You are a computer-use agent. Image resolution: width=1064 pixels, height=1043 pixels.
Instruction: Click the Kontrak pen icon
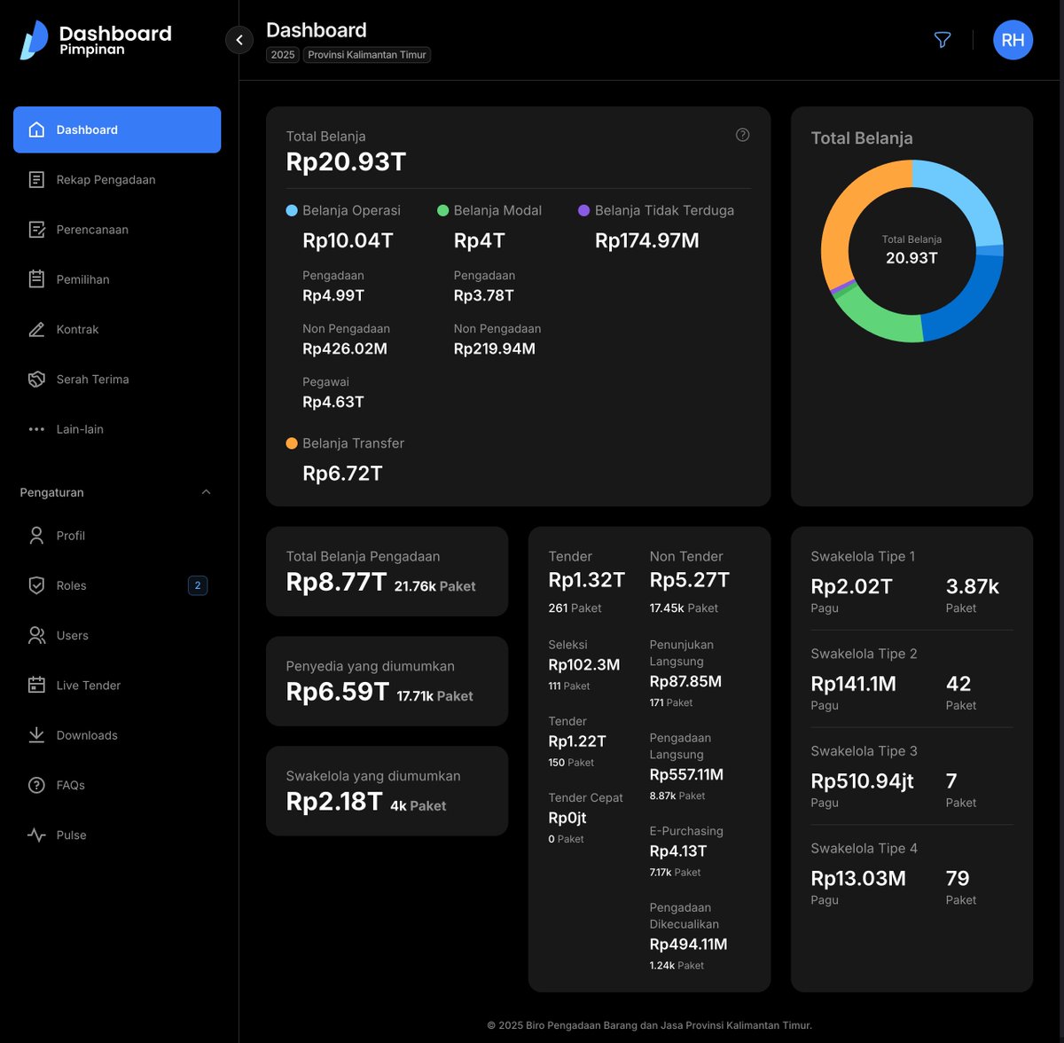[x=36, y=329]
